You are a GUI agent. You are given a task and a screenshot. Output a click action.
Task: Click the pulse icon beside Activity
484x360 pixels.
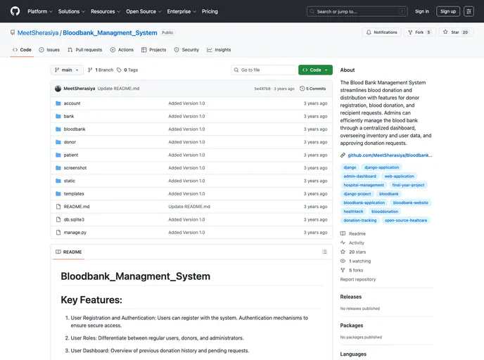click(343, 243)
